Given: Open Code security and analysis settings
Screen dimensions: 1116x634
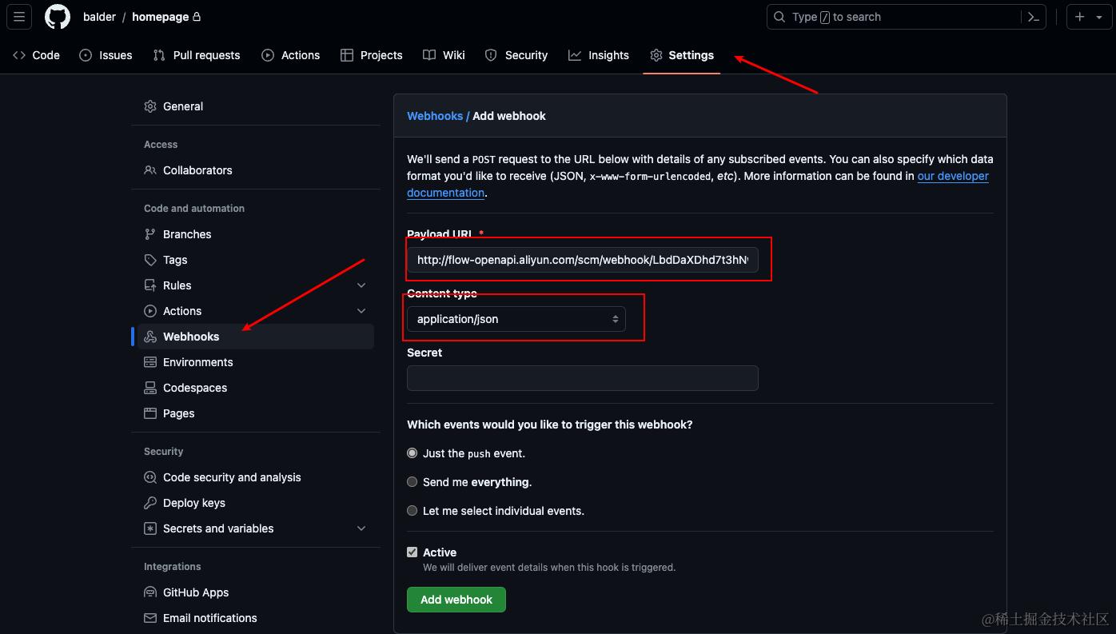Looking at the screenshot, I should [x=232, y=477].
